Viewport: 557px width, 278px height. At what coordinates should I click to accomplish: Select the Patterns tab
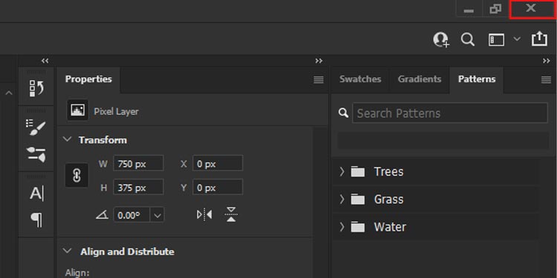click(477, 79)
